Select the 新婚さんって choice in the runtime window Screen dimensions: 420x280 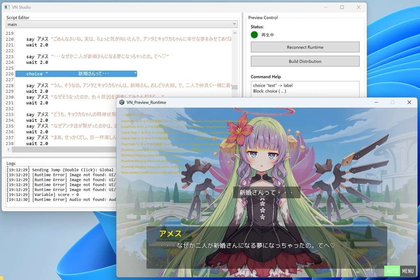coord(266,192)
